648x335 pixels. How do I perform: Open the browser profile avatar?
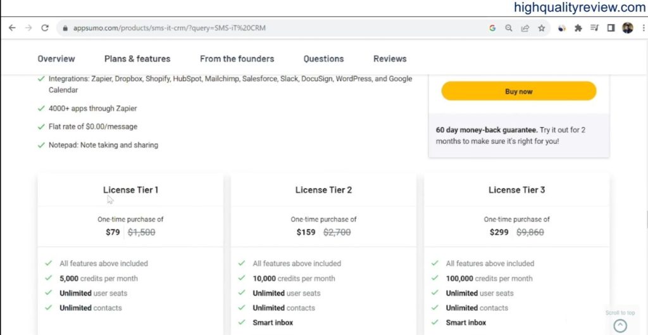pos(627,28)
